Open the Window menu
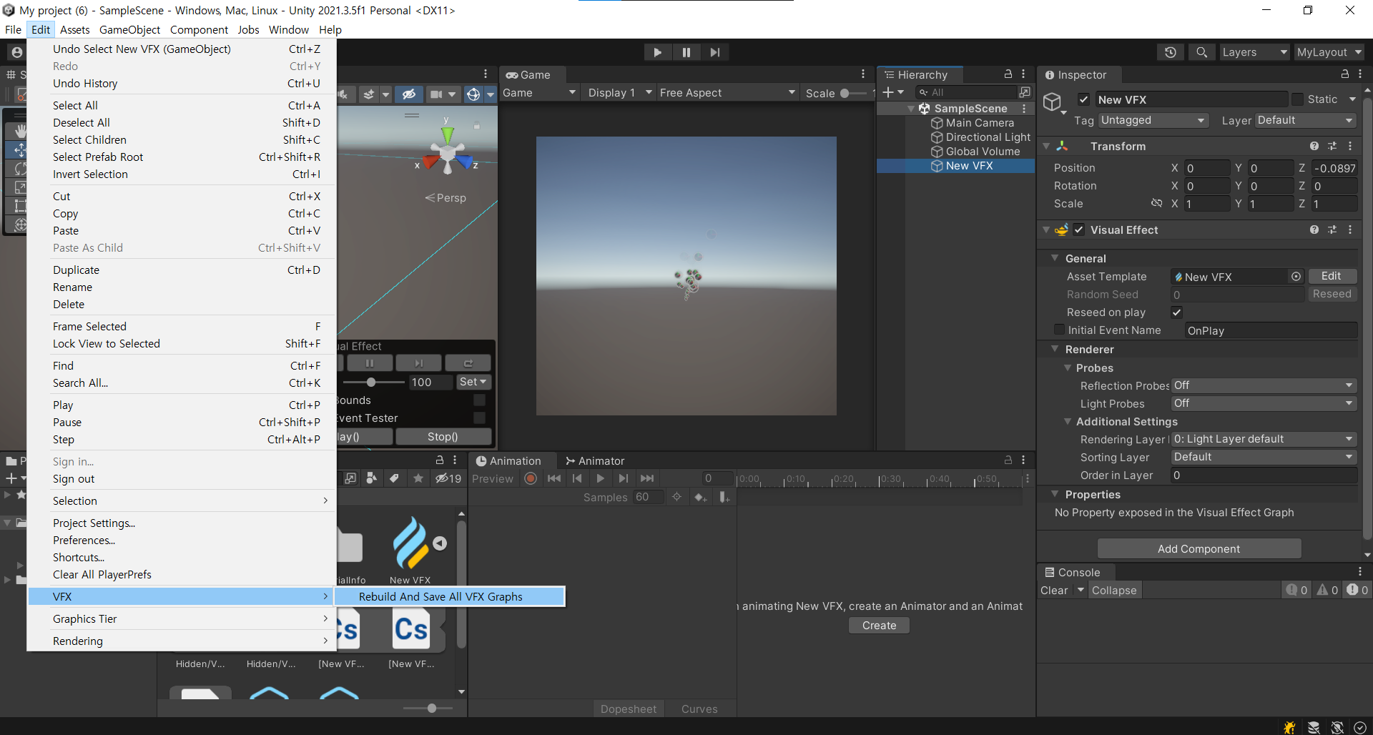1373x735 pixels. (x=288, y=29)
